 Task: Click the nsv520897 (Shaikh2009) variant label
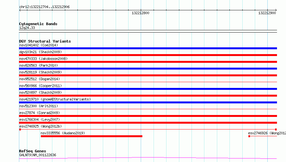40,92
